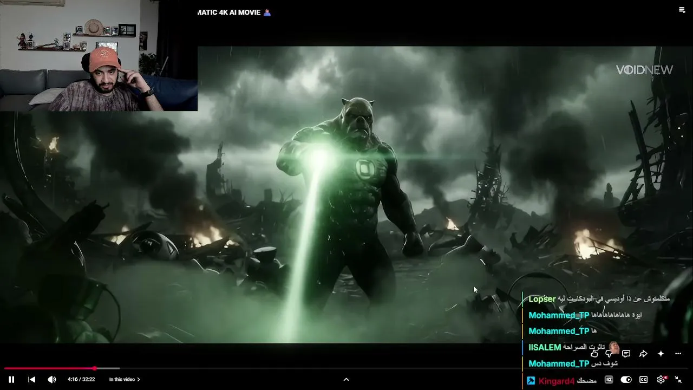Exit fullscreen mode
This screenshot has width=693, height=390.
coord(678,380)
